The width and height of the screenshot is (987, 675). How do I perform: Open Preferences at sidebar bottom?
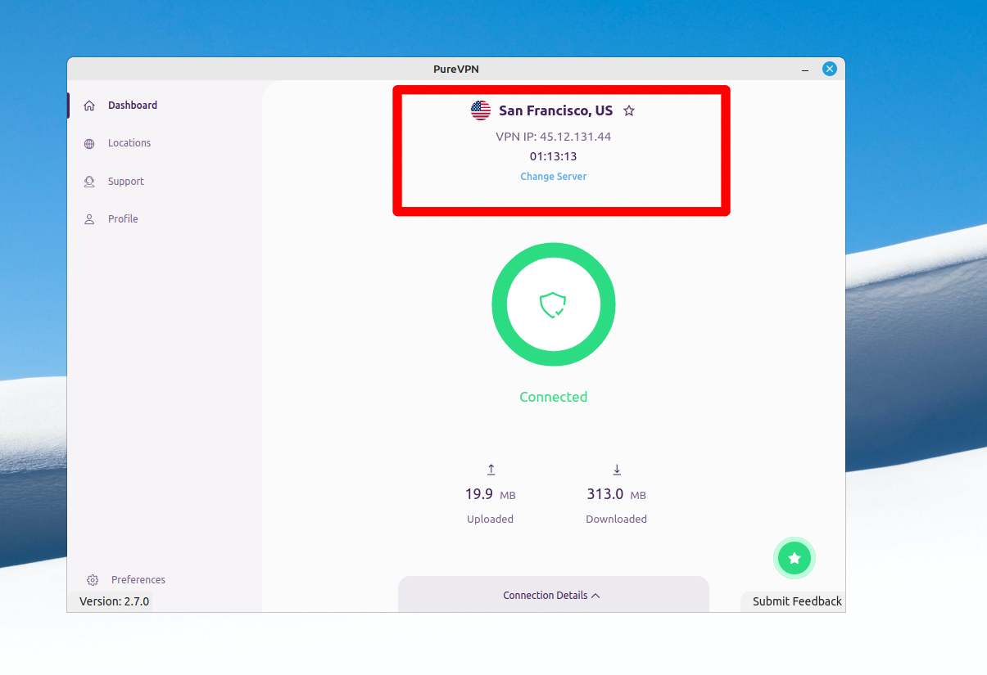(138, 580)
